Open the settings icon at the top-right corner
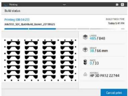 (x=122, y=4)
